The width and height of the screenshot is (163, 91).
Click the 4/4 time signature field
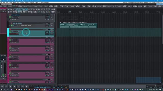click(54, 87)
